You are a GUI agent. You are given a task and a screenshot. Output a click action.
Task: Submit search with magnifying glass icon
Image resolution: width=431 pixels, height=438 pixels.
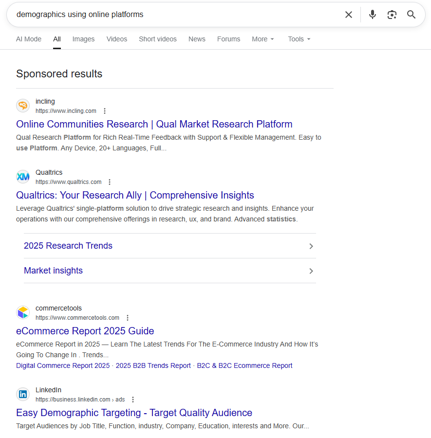[x=411, y=15]
